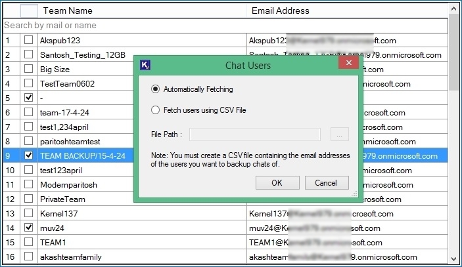The width and height of the screenshot is (462, 267).
Task: Select the paritoshteamtest checkbox
Action: pyautogui.click(x=28, y=140)
